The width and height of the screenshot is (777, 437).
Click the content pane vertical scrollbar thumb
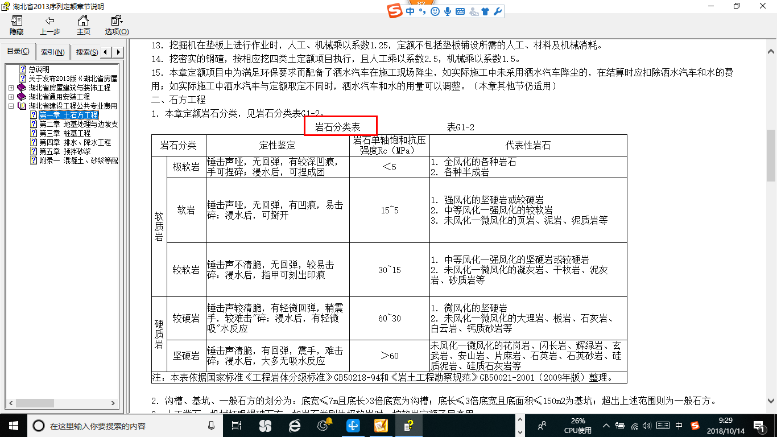[771, 155]
